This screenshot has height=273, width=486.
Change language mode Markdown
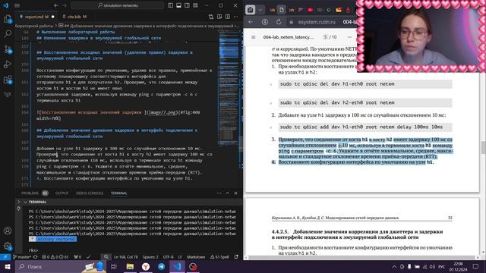(196, 257)
